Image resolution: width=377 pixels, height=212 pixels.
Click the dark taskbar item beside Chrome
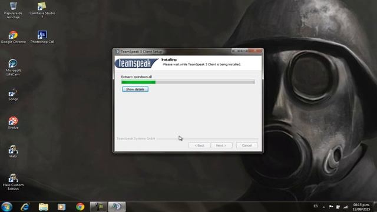(98, 207)
